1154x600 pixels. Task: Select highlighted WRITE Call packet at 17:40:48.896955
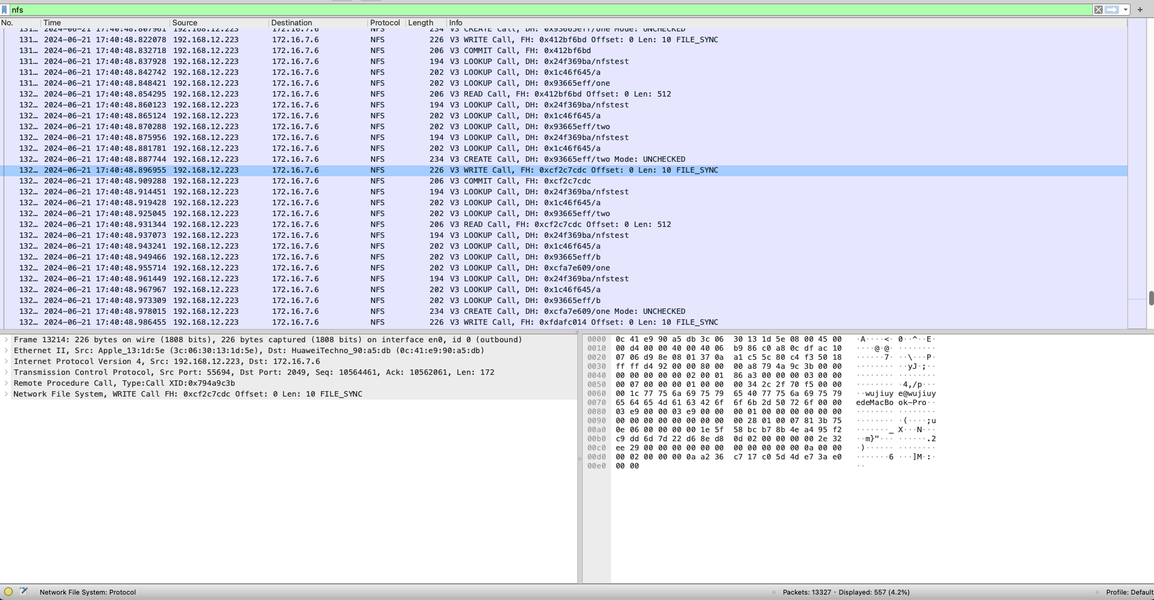tap(563, 170)
